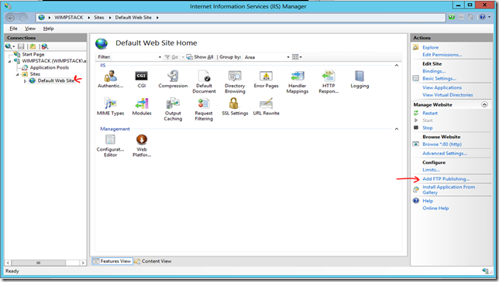Open Request Filtering feature
The width and height of the screenshot is (499, 282).
click(x=204, y=110)
